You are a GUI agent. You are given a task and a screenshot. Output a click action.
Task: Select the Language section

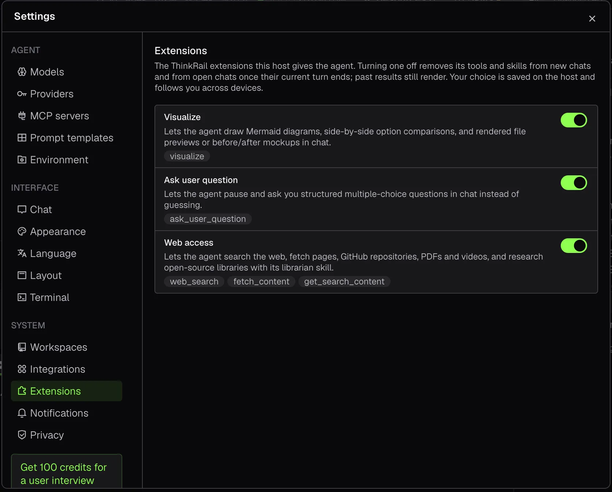pyautogui.click(x=67, y=253)
